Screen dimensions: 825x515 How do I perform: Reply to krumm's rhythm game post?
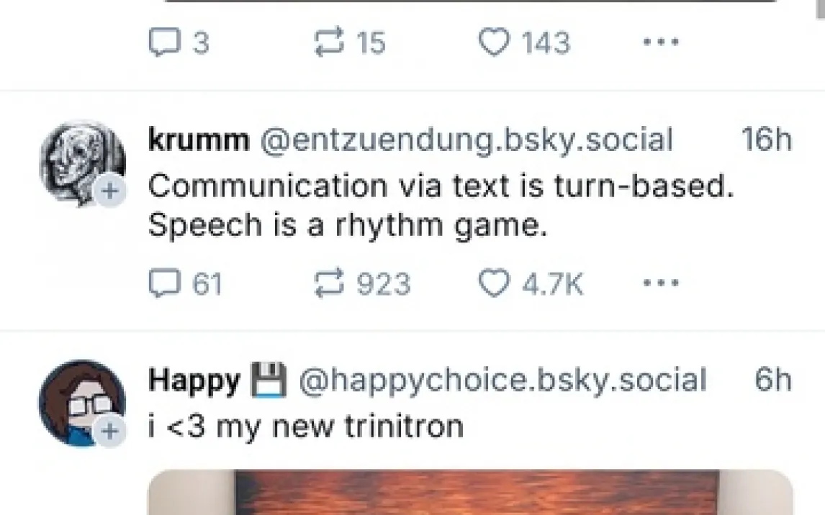pyautogui.click(x=185, y=284)
